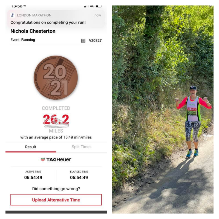Tap the ACTIVE TIME 06:54:49 value
The width and height of the screenshot is (219, 219).
(x=33, y=177)
